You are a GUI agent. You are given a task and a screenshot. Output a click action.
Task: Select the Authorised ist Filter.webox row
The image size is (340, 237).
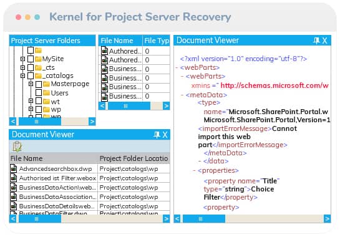(x=90, y=178)
